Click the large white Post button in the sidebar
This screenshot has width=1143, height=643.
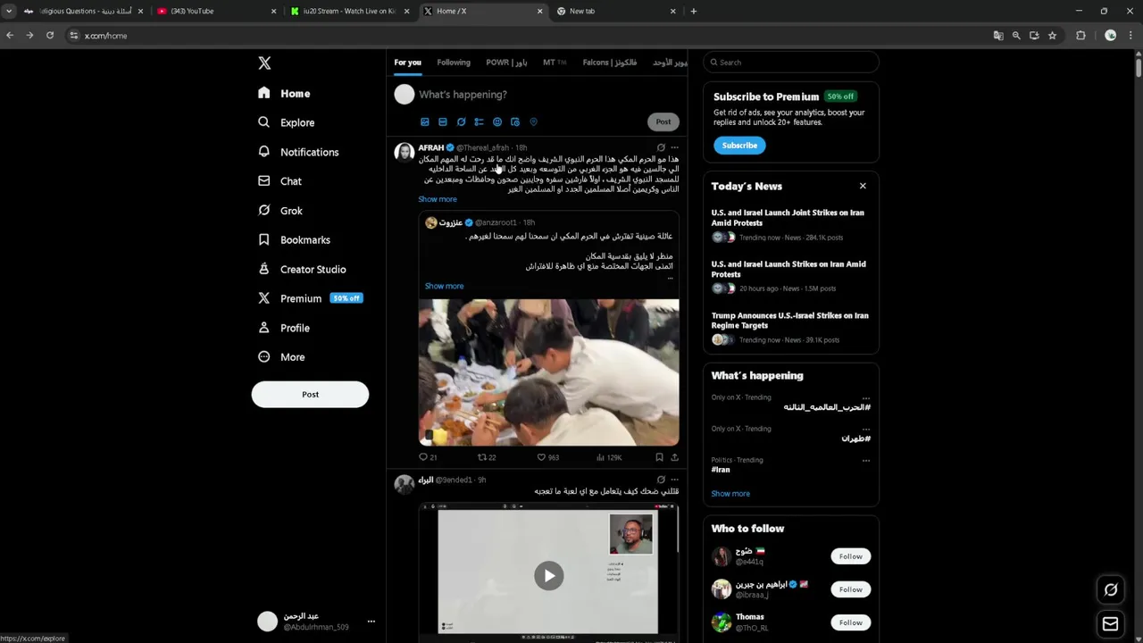click(x=310, y=395)
